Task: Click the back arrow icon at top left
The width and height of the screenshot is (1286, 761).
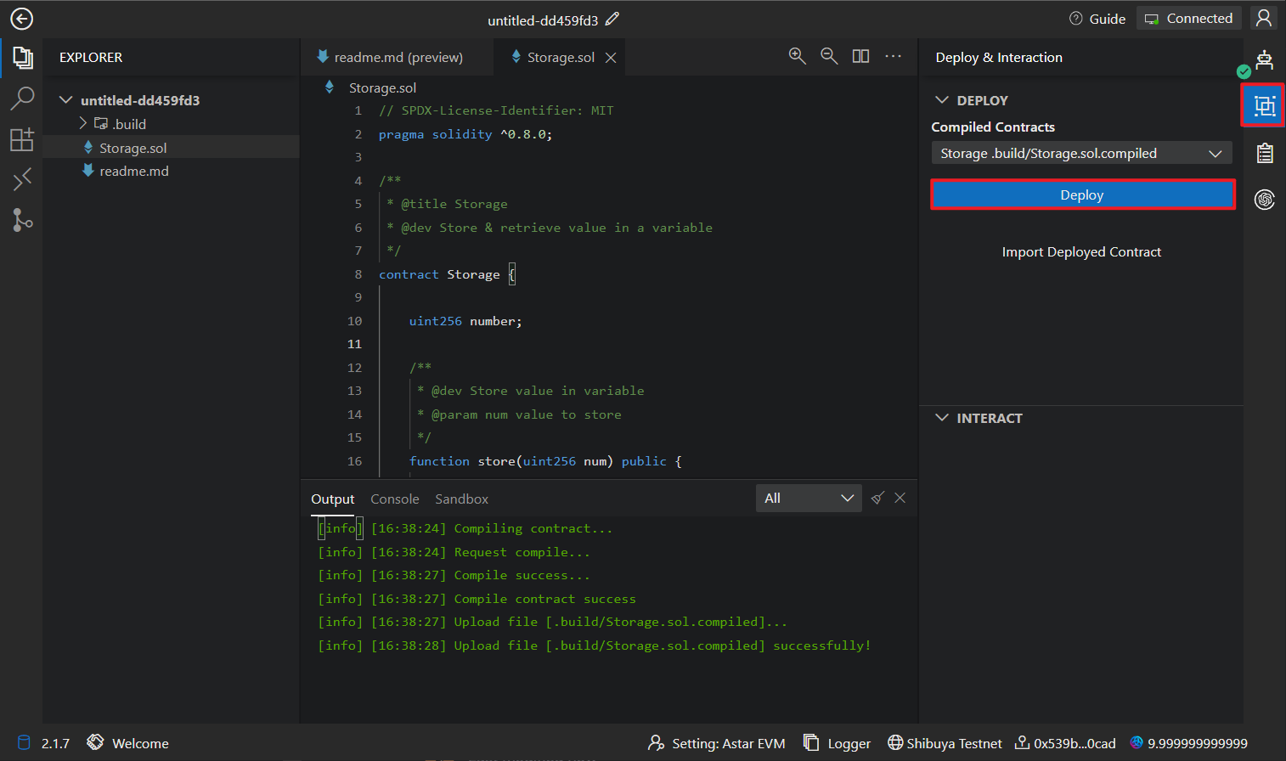Action: point(21,19)
